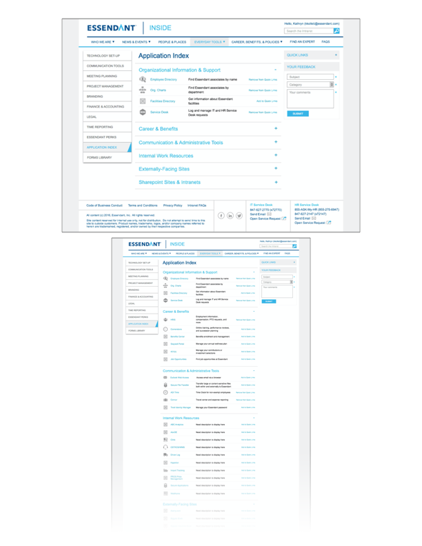Remove Employee Directory from Quick Links, upper page

point(263,80)
